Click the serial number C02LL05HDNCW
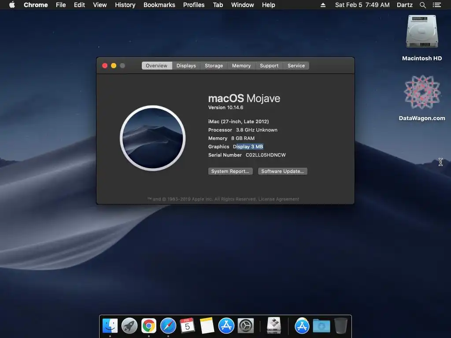451x338 pixels. [266, 155]
